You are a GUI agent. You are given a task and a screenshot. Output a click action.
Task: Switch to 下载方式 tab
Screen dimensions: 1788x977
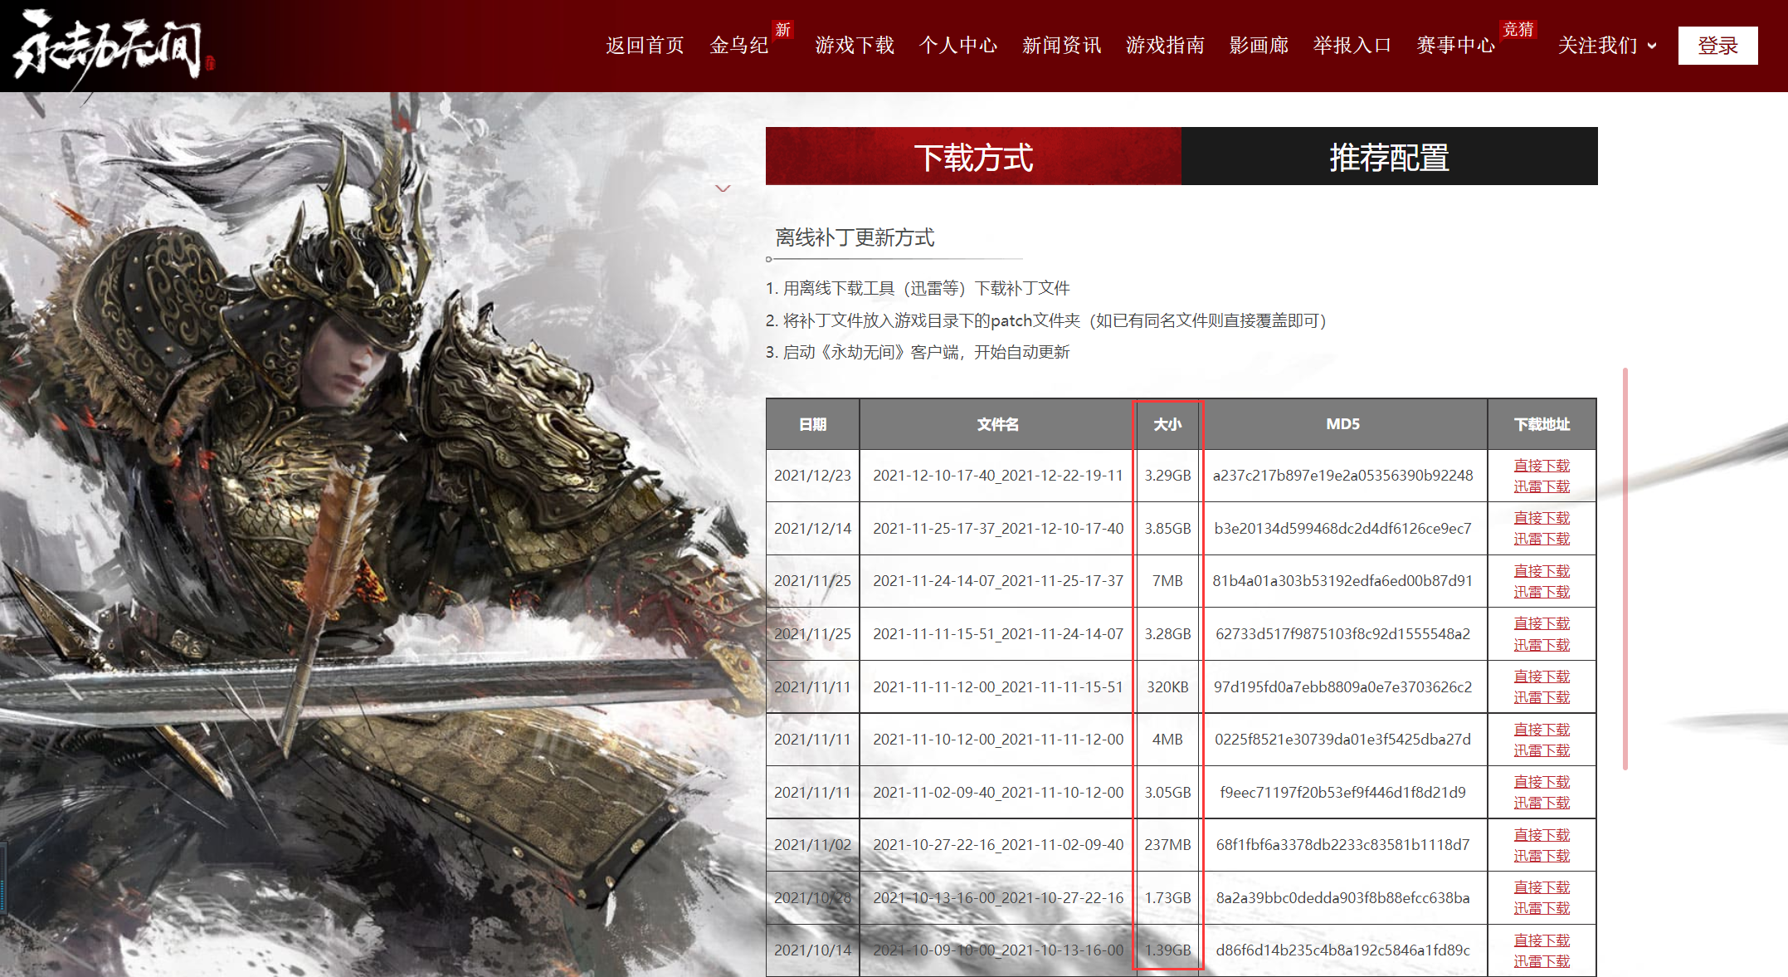coord(973,156)
